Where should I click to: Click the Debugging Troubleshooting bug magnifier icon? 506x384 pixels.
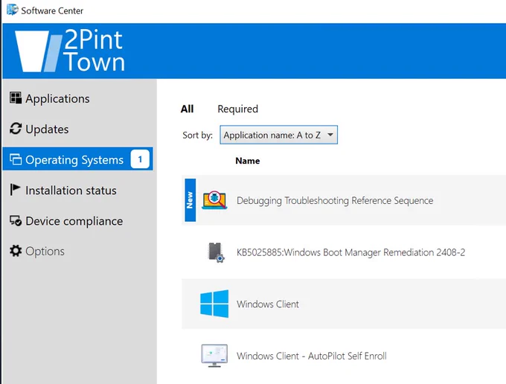click(214, 200)
